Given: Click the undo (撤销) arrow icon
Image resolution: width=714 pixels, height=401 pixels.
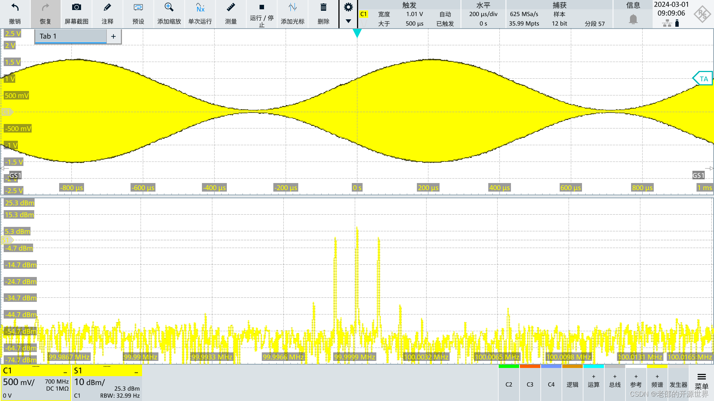Looking at the screenshot, I should 15,8.
